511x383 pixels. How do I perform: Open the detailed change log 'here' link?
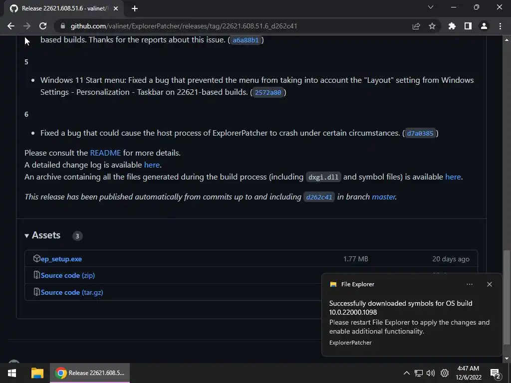pyautogui.click(x=152, y=165)
